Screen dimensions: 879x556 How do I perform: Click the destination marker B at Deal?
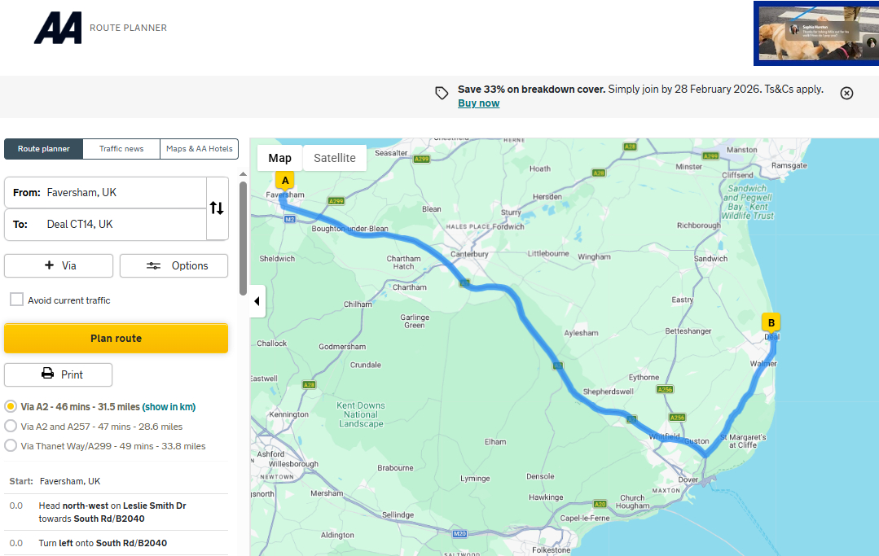pyautogui.click(x=771, y=322)
